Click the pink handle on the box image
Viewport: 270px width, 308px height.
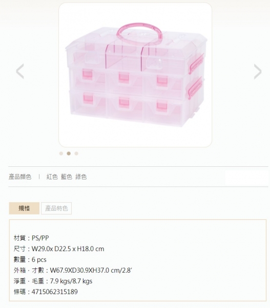pos(139,33)
